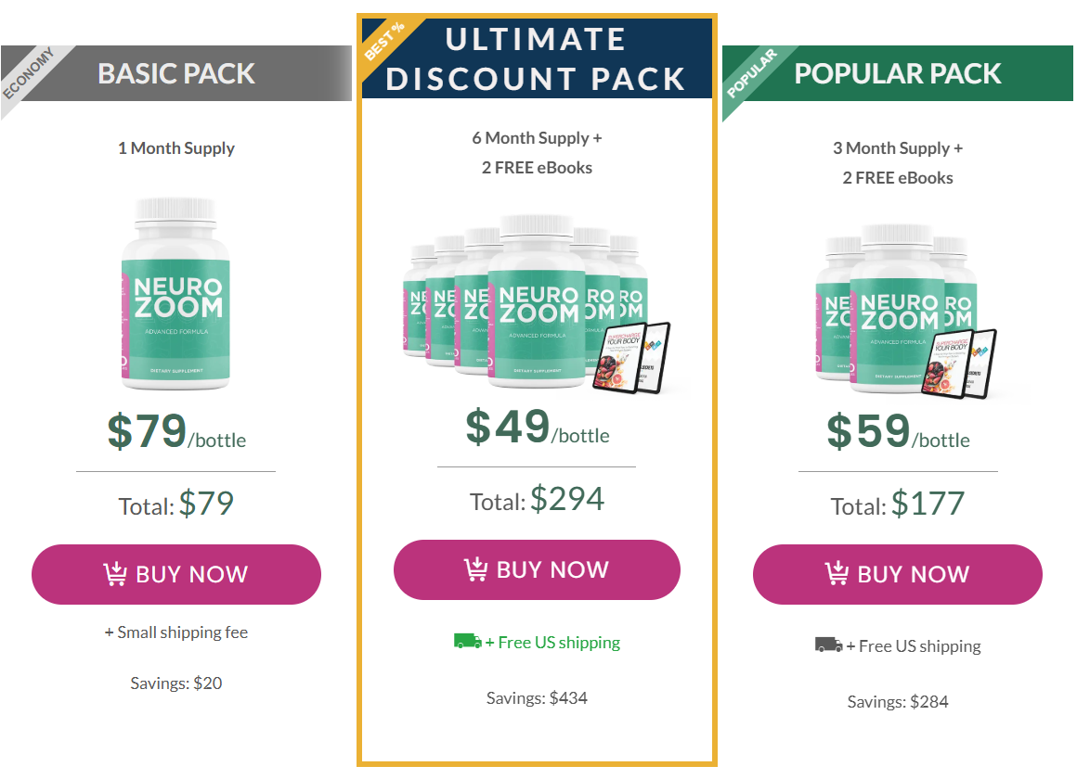1077x779 pixels.
Task: Click the 2 FREE eBooks text under Popular Pack
Action: point(897,177)
